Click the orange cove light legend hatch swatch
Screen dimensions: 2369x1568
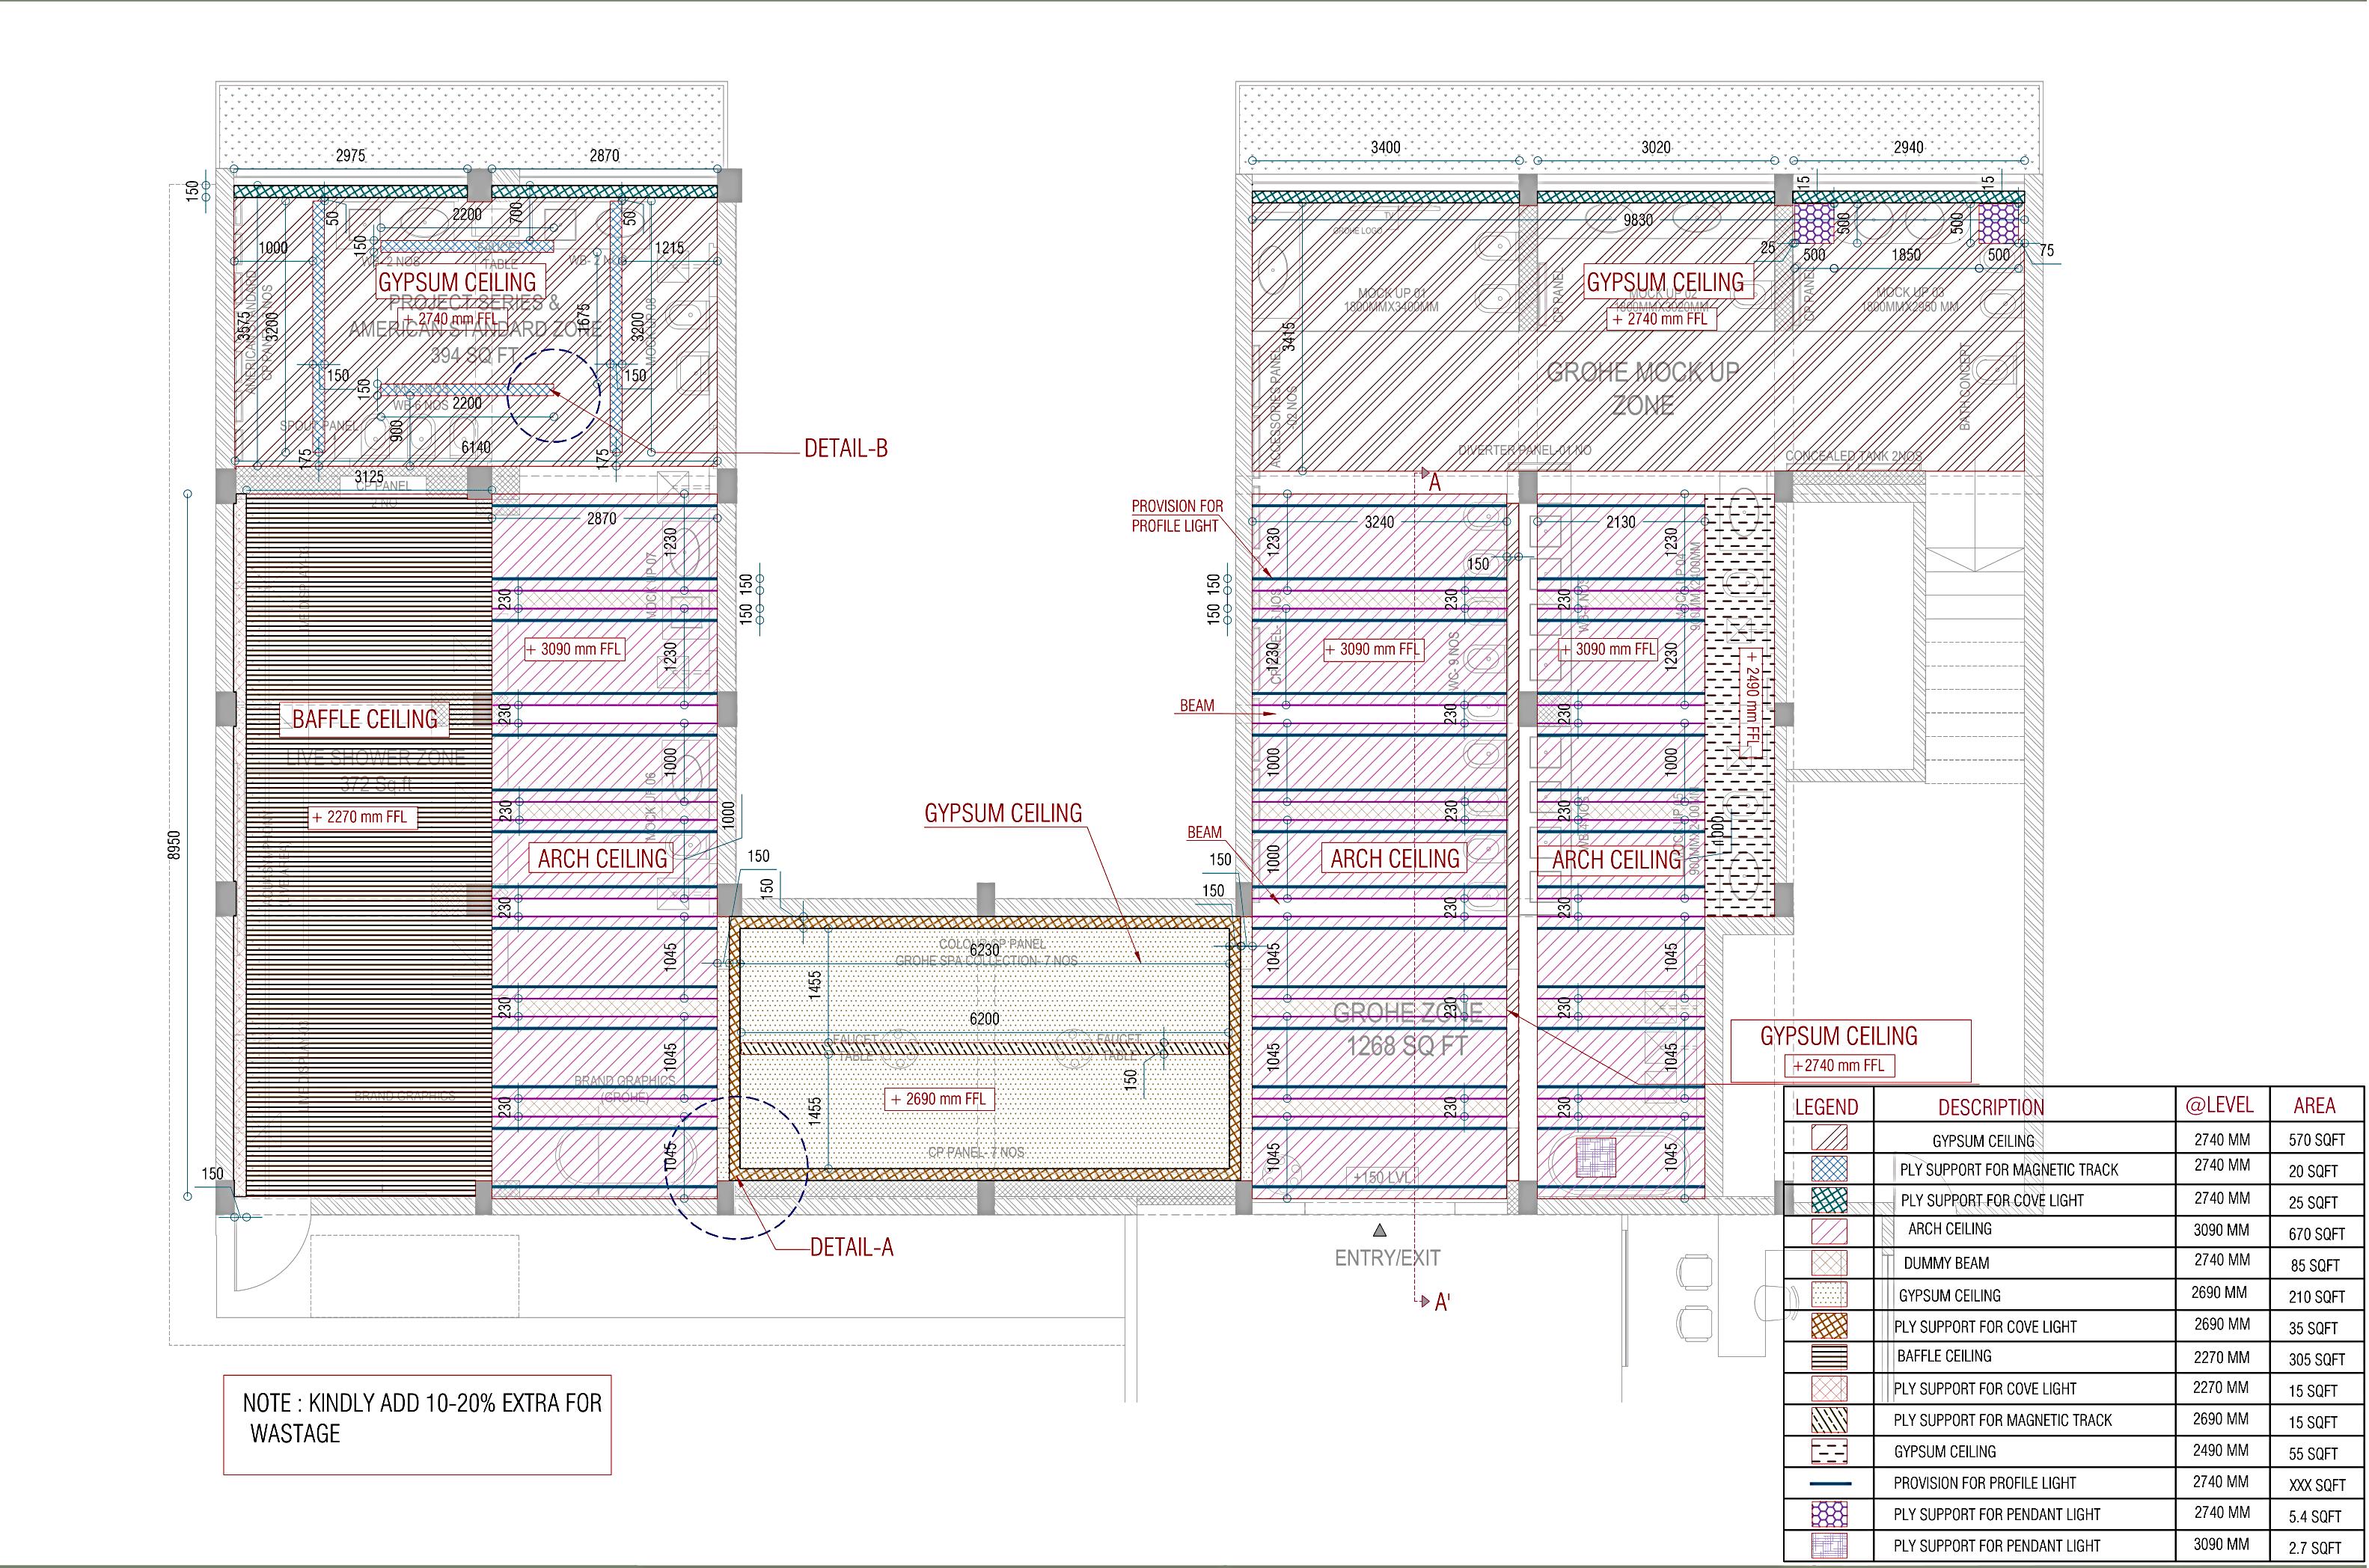[x=1829, y=1326]
